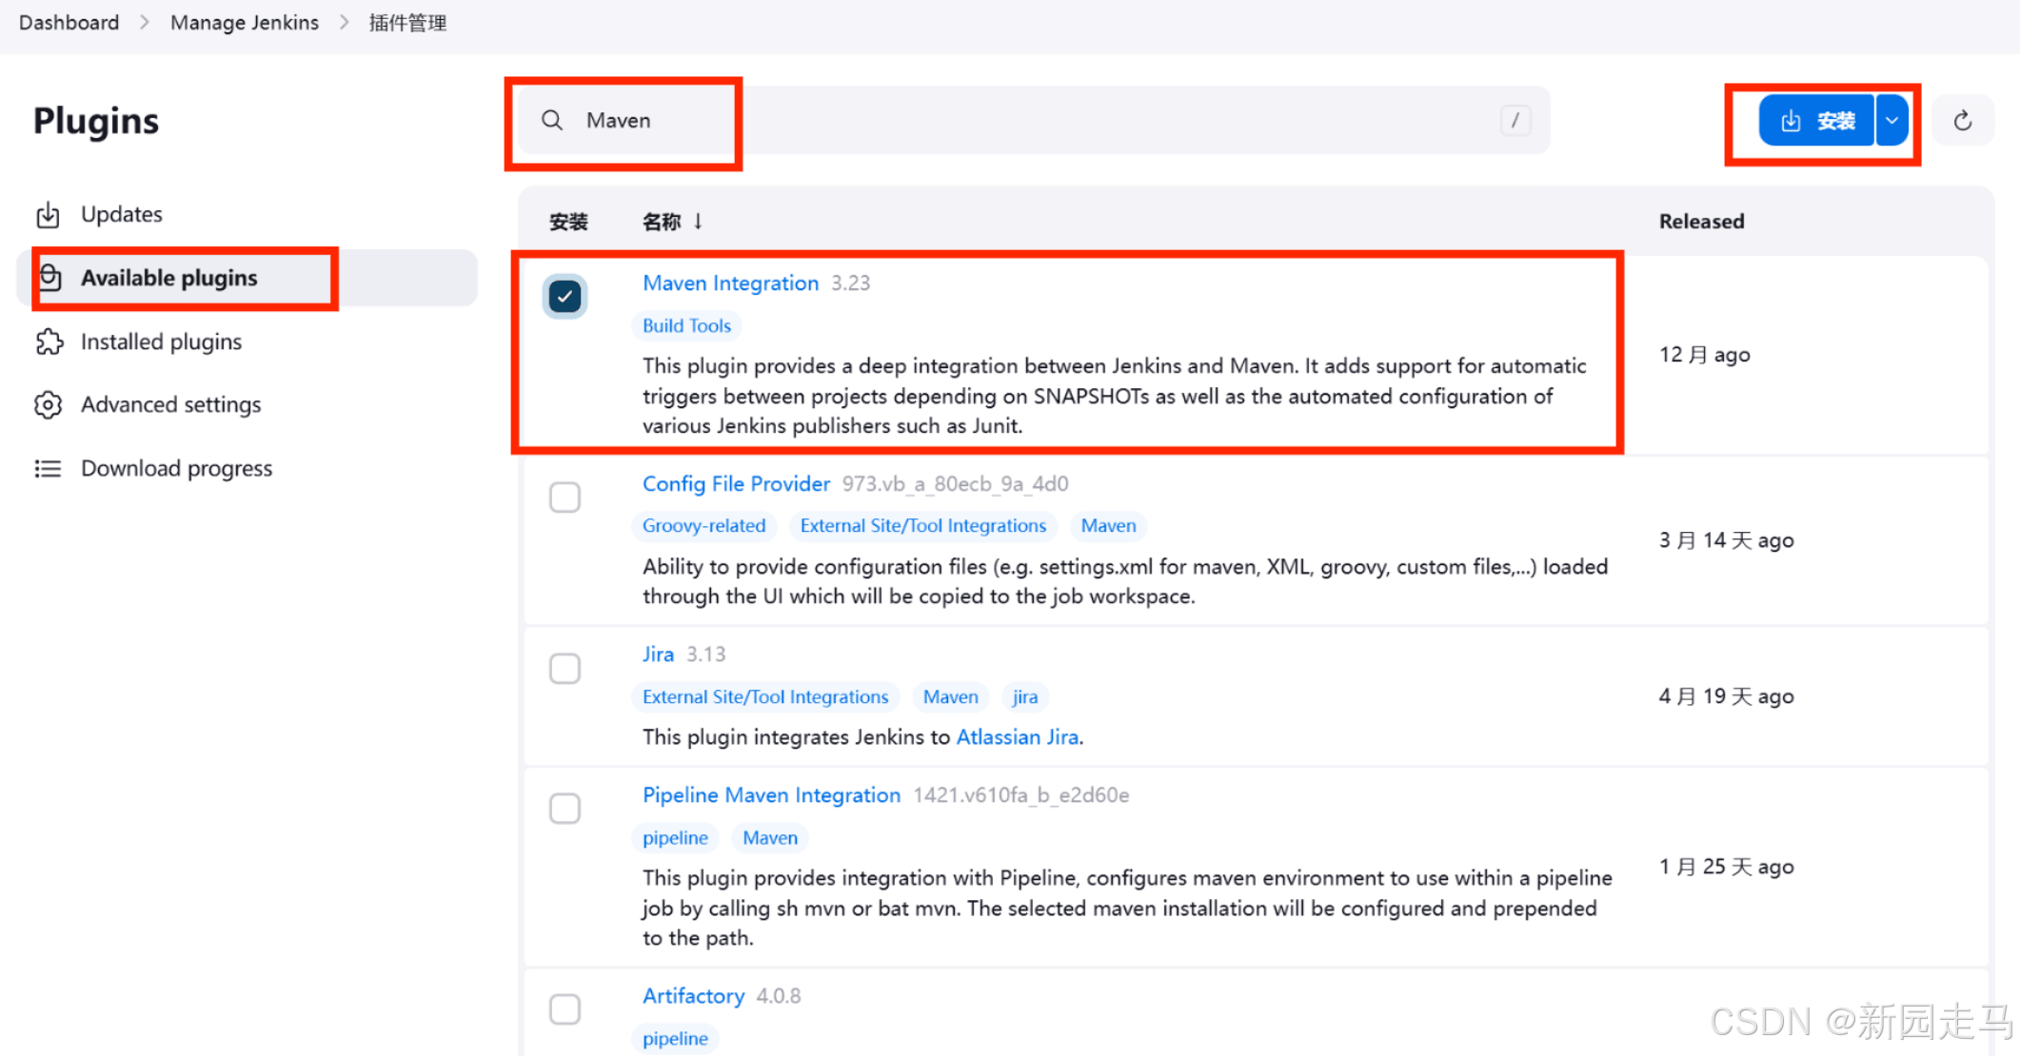Open the Config File Provider plugin link
Image resolution: width=2020 pixels, height=1056 pixels.
coord(736,484)
